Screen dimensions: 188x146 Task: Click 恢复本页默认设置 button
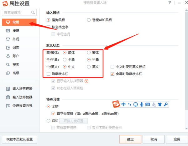click(x=19, y=139)
